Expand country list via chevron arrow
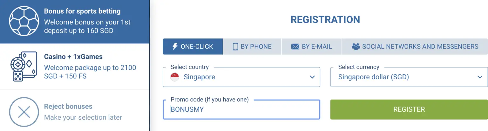The height and width of the screenshot is (131, 488). (312, 77)
